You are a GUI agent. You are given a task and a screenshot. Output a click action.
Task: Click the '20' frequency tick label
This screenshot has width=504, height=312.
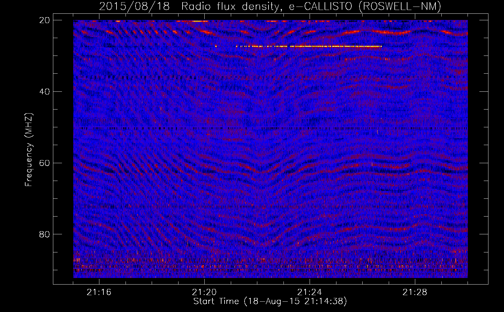(x=45, y=20)
